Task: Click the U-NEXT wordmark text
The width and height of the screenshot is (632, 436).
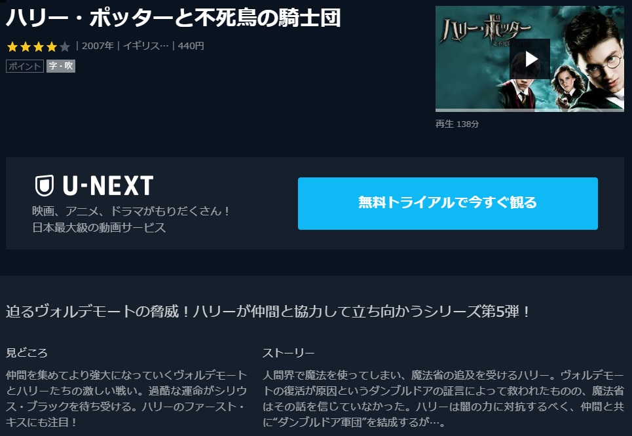Action: coord(108,186)
